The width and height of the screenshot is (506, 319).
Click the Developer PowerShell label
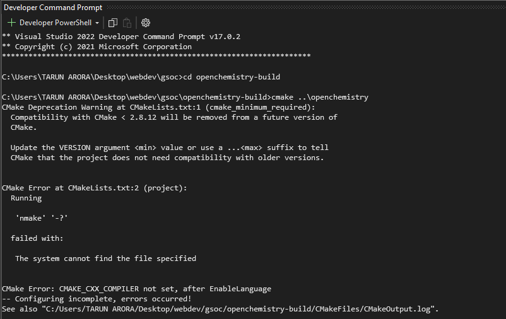click(56, 23)
